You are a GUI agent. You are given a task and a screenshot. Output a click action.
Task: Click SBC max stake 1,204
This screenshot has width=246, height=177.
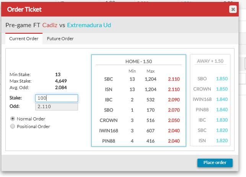coord(150,79)
